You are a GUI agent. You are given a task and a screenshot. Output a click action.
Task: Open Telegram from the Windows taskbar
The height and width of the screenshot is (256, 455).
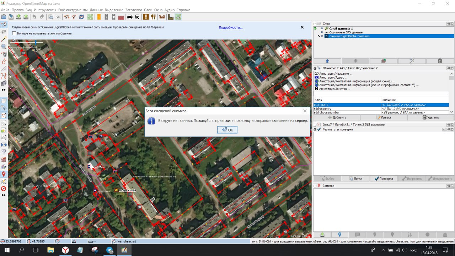click(109, 250)
